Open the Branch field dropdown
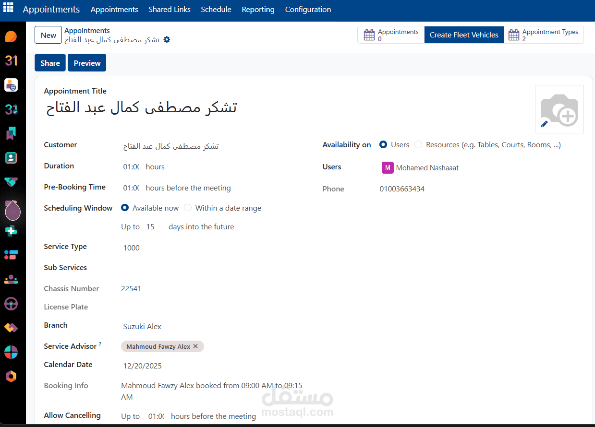 coord(142,326)
